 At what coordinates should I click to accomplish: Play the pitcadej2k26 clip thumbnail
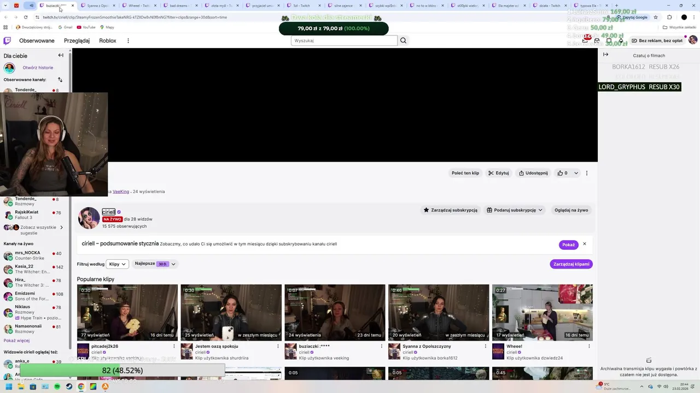tap(127, 312)
